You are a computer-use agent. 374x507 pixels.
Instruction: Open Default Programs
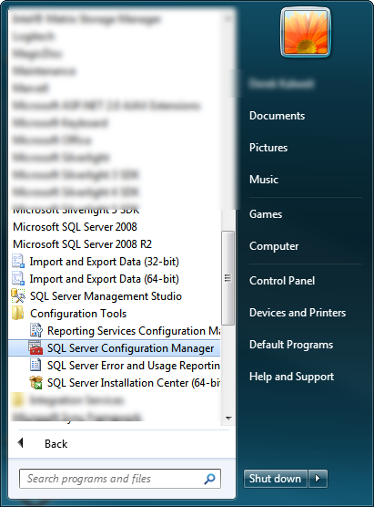tap(291, 345)
